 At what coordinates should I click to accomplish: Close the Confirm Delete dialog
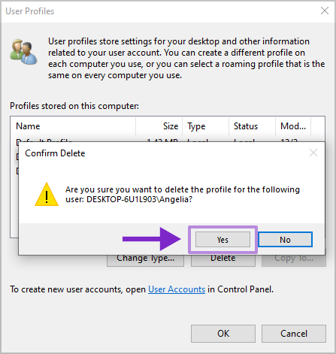[313, 153]
